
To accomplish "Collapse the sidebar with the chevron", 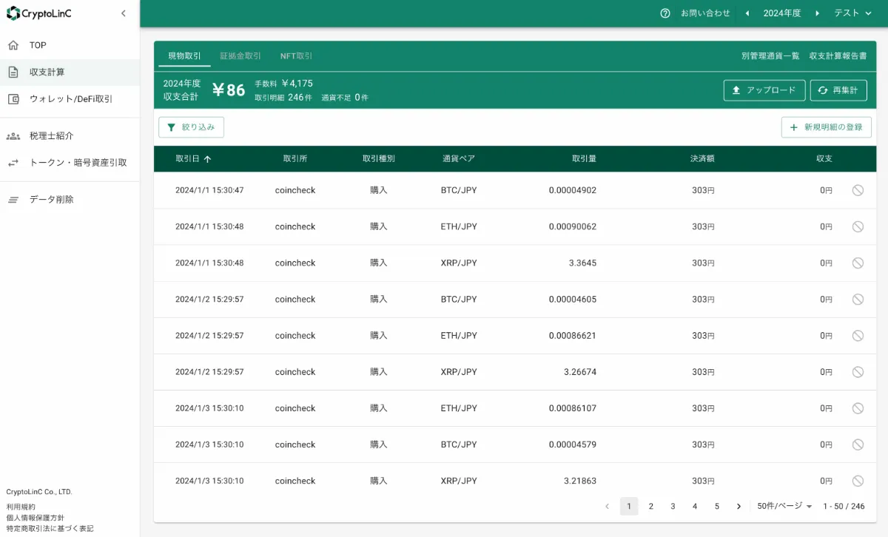I will coord(123,13).
